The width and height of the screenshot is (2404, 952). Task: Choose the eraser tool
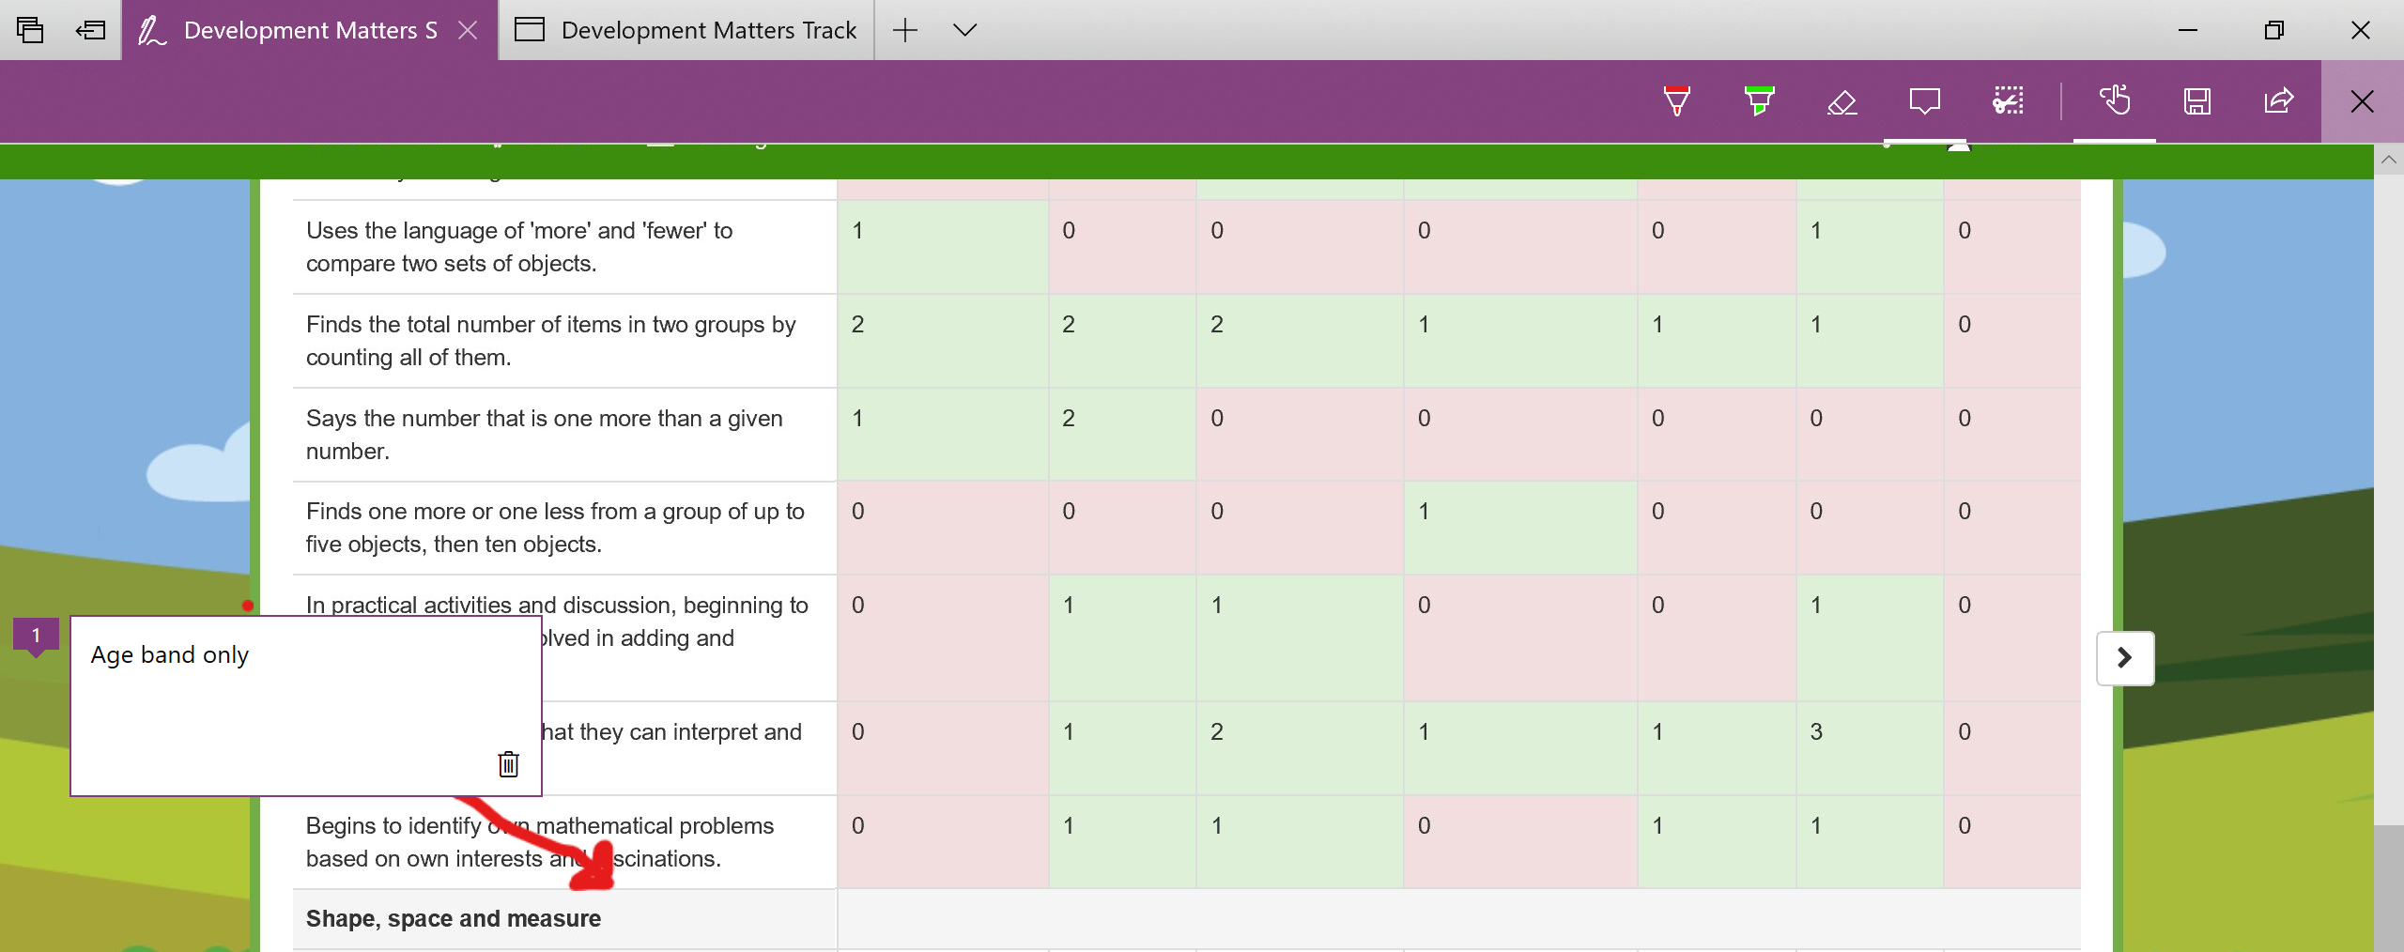(1842, 101)
